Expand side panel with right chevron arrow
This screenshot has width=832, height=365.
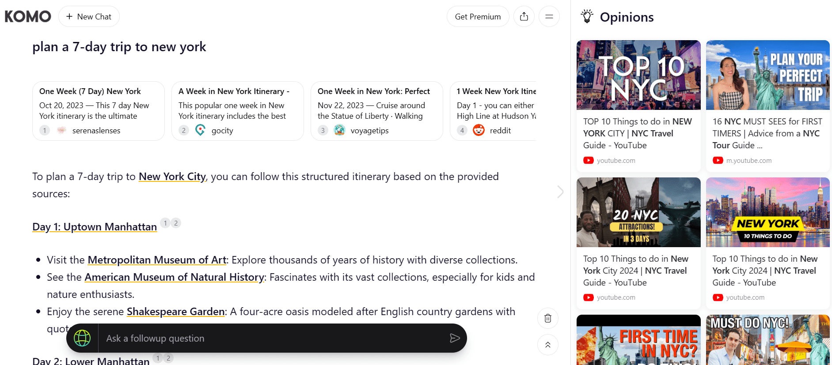click(560, 192)
